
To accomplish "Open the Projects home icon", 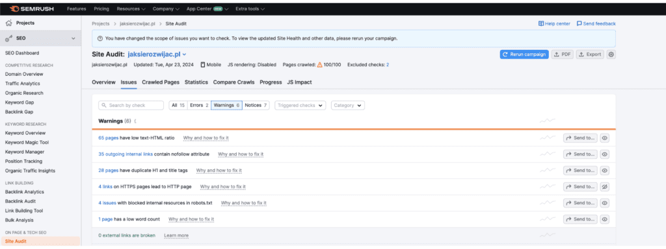I will [8, 23].
